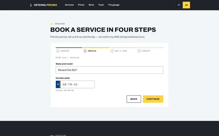Focus the Number plate input field
Viewport: 219px width, 136px height.
pos(77,84)
